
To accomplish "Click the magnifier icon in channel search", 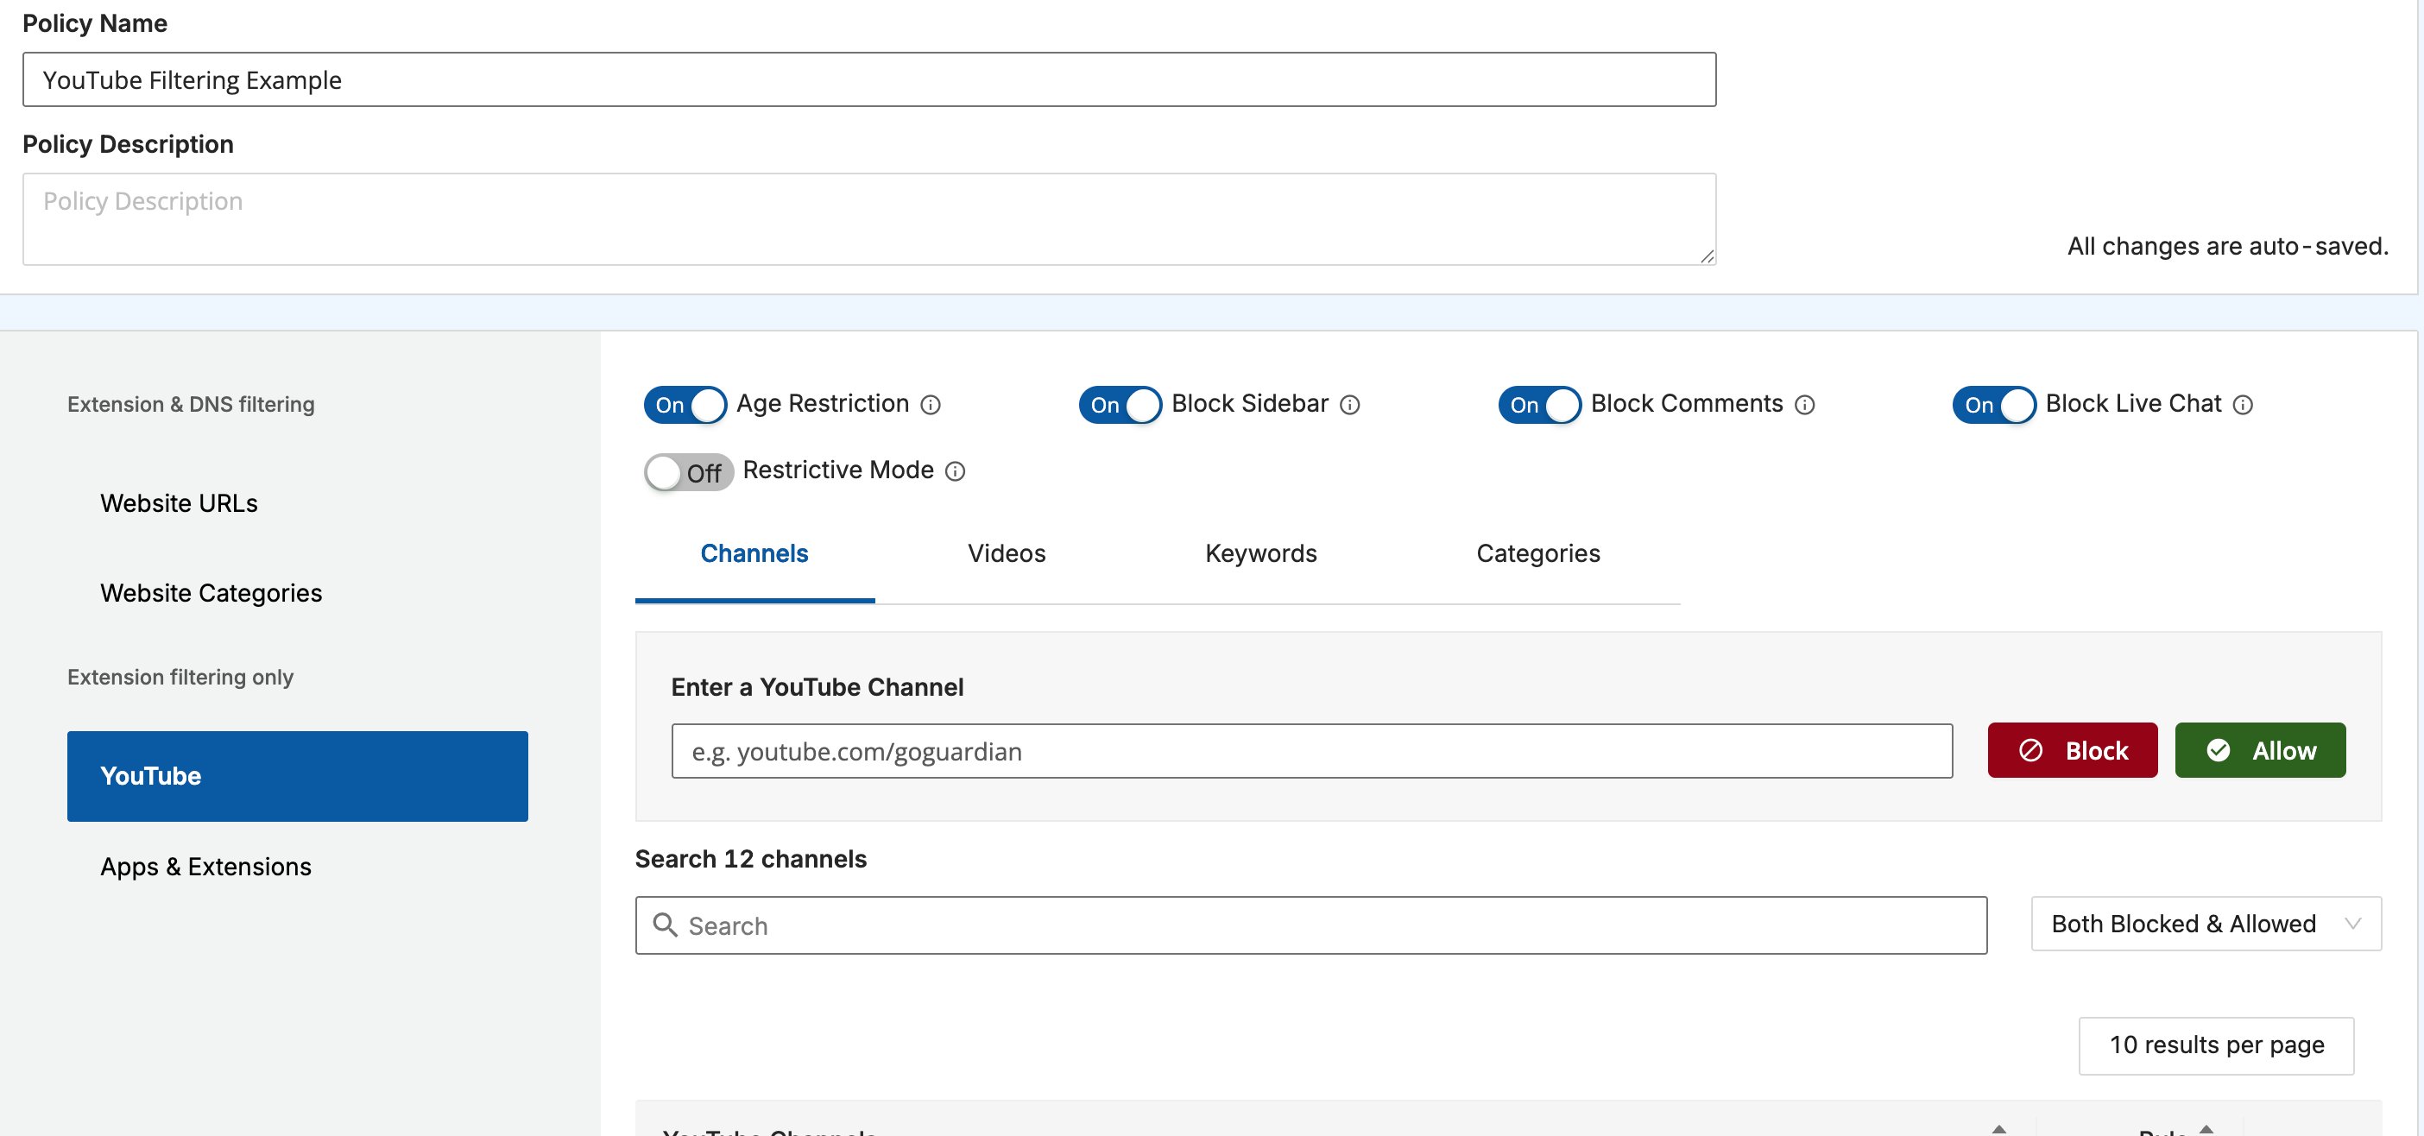I will (x=666, y=925).
